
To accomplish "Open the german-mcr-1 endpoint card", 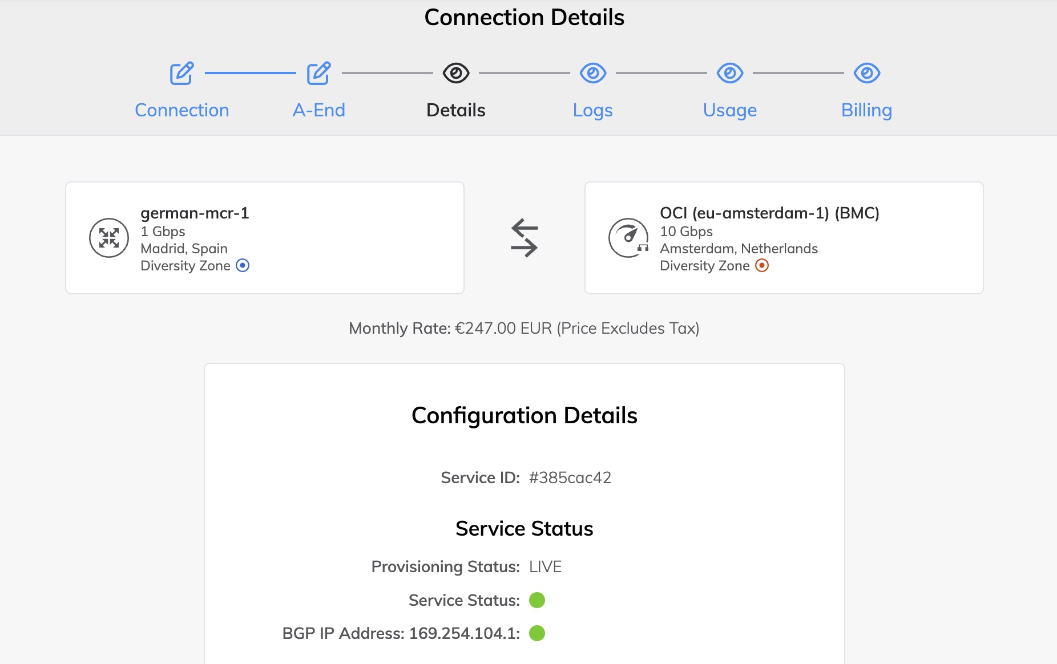I will [264, 237].
